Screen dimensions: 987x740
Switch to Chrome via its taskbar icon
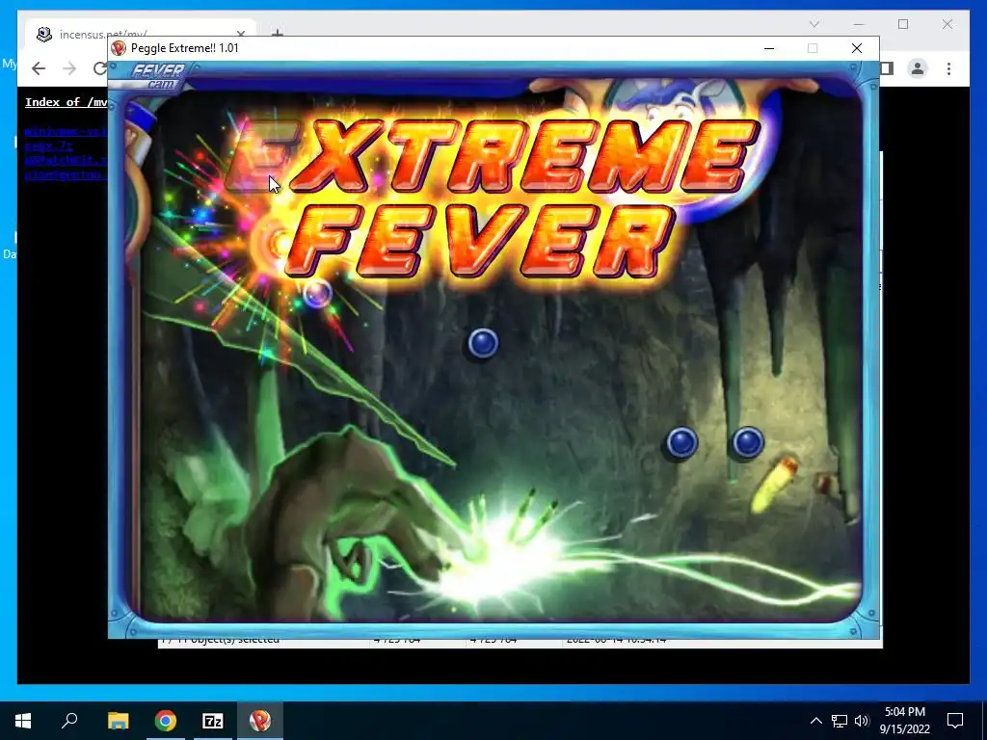[166, 721]
